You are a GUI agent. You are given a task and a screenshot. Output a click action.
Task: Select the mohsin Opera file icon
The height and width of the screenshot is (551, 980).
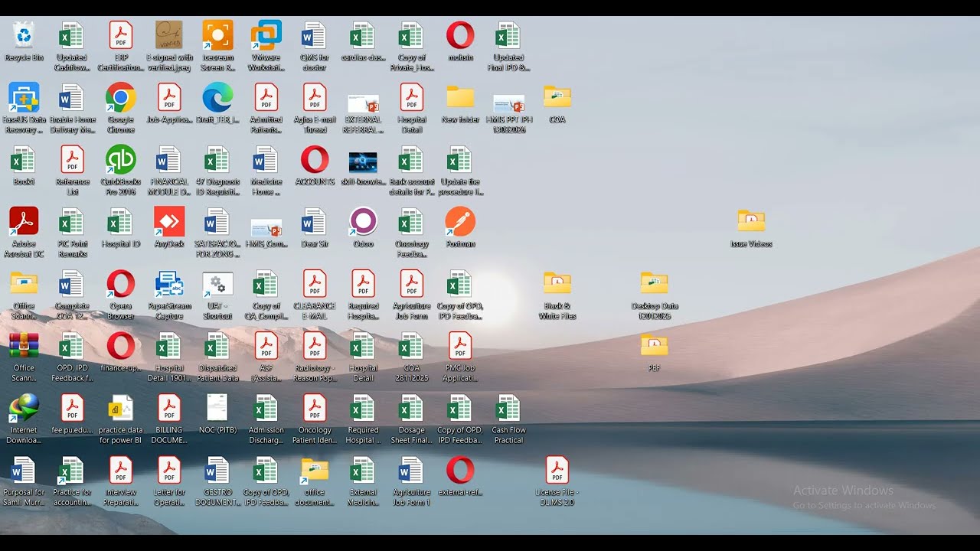pos(460,35)
